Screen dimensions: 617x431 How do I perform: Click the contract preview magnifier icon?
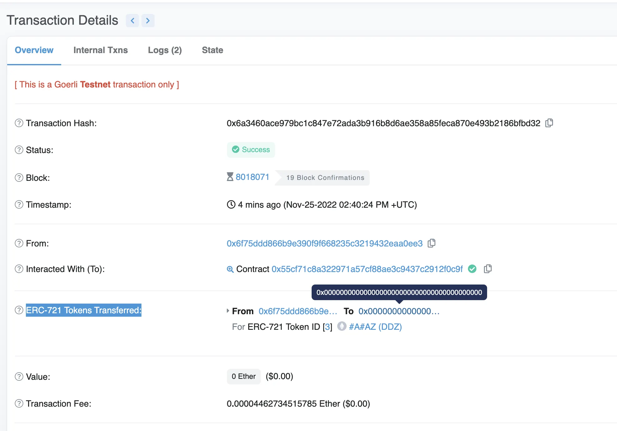click(230, 269)
